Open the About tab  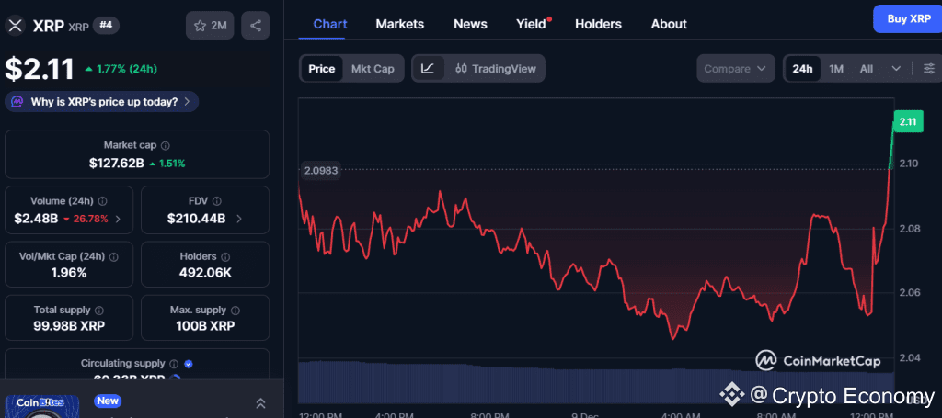point(669,24)
